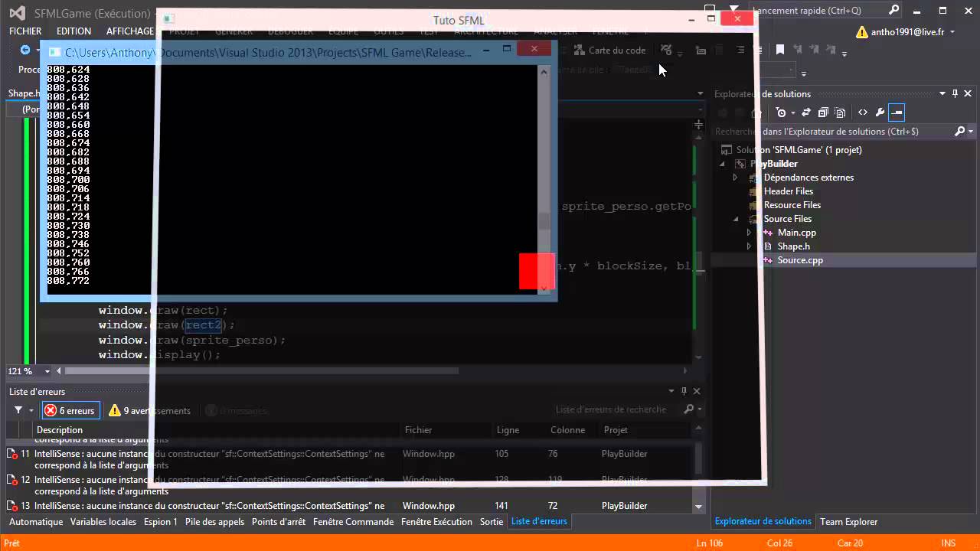Click the error list search magnifier
The image size is (980, 551).
point(689,410)
